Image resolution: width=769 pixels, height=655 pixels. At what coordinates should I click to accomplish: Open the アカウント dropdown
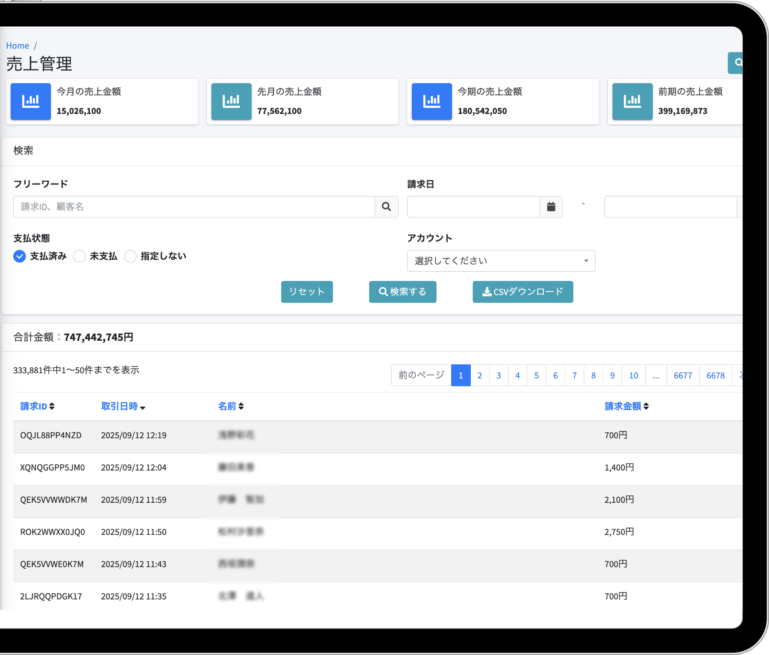point(501,261)
